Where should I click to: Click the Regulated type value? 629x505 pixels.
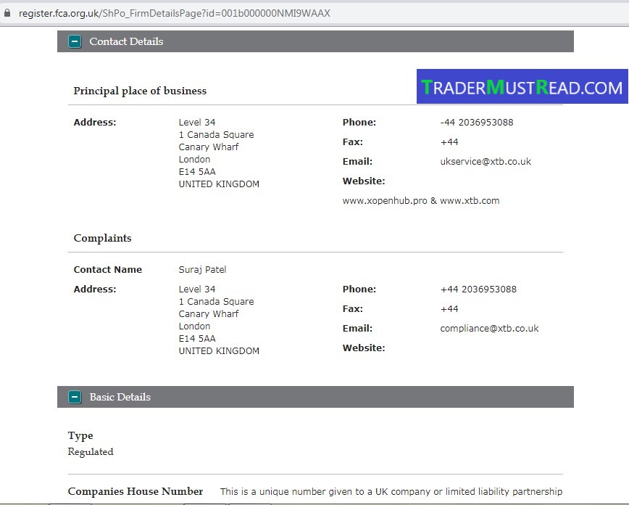tap(91, 452)
